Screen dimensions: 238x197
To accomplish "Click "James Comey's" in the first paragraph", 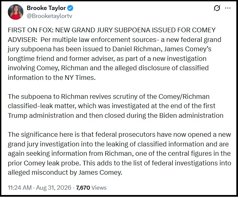I will point(187,49).
